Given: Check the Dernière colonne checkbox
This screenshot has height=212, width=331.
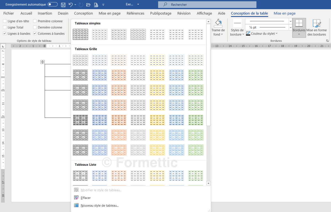Looking at the screenshot, I should point(35,27).
